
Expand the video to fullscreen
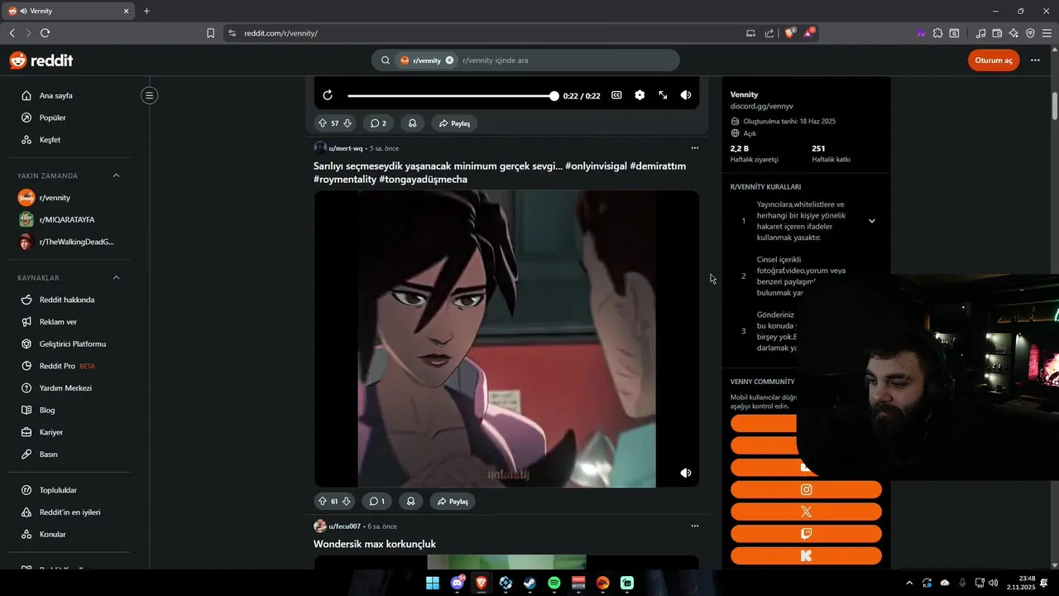click(x=663, y=95)
